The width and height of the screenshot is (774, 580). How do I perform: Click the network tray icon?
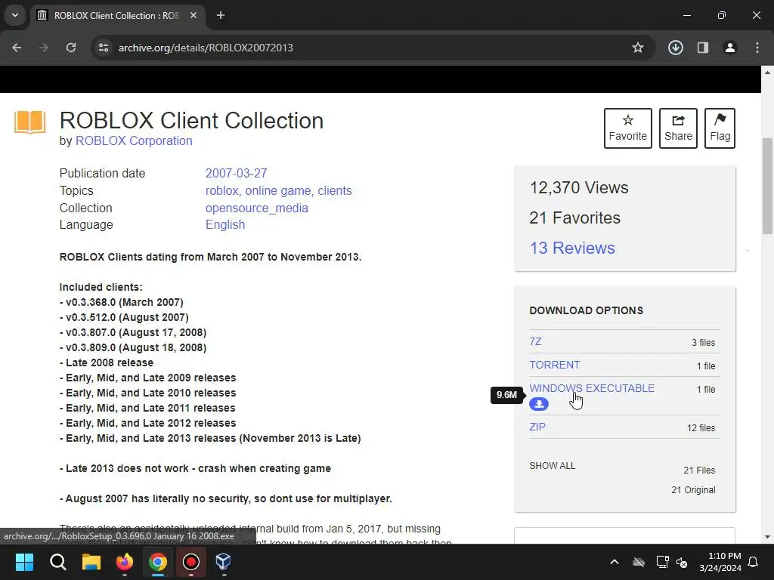click(x=662, y=562)
